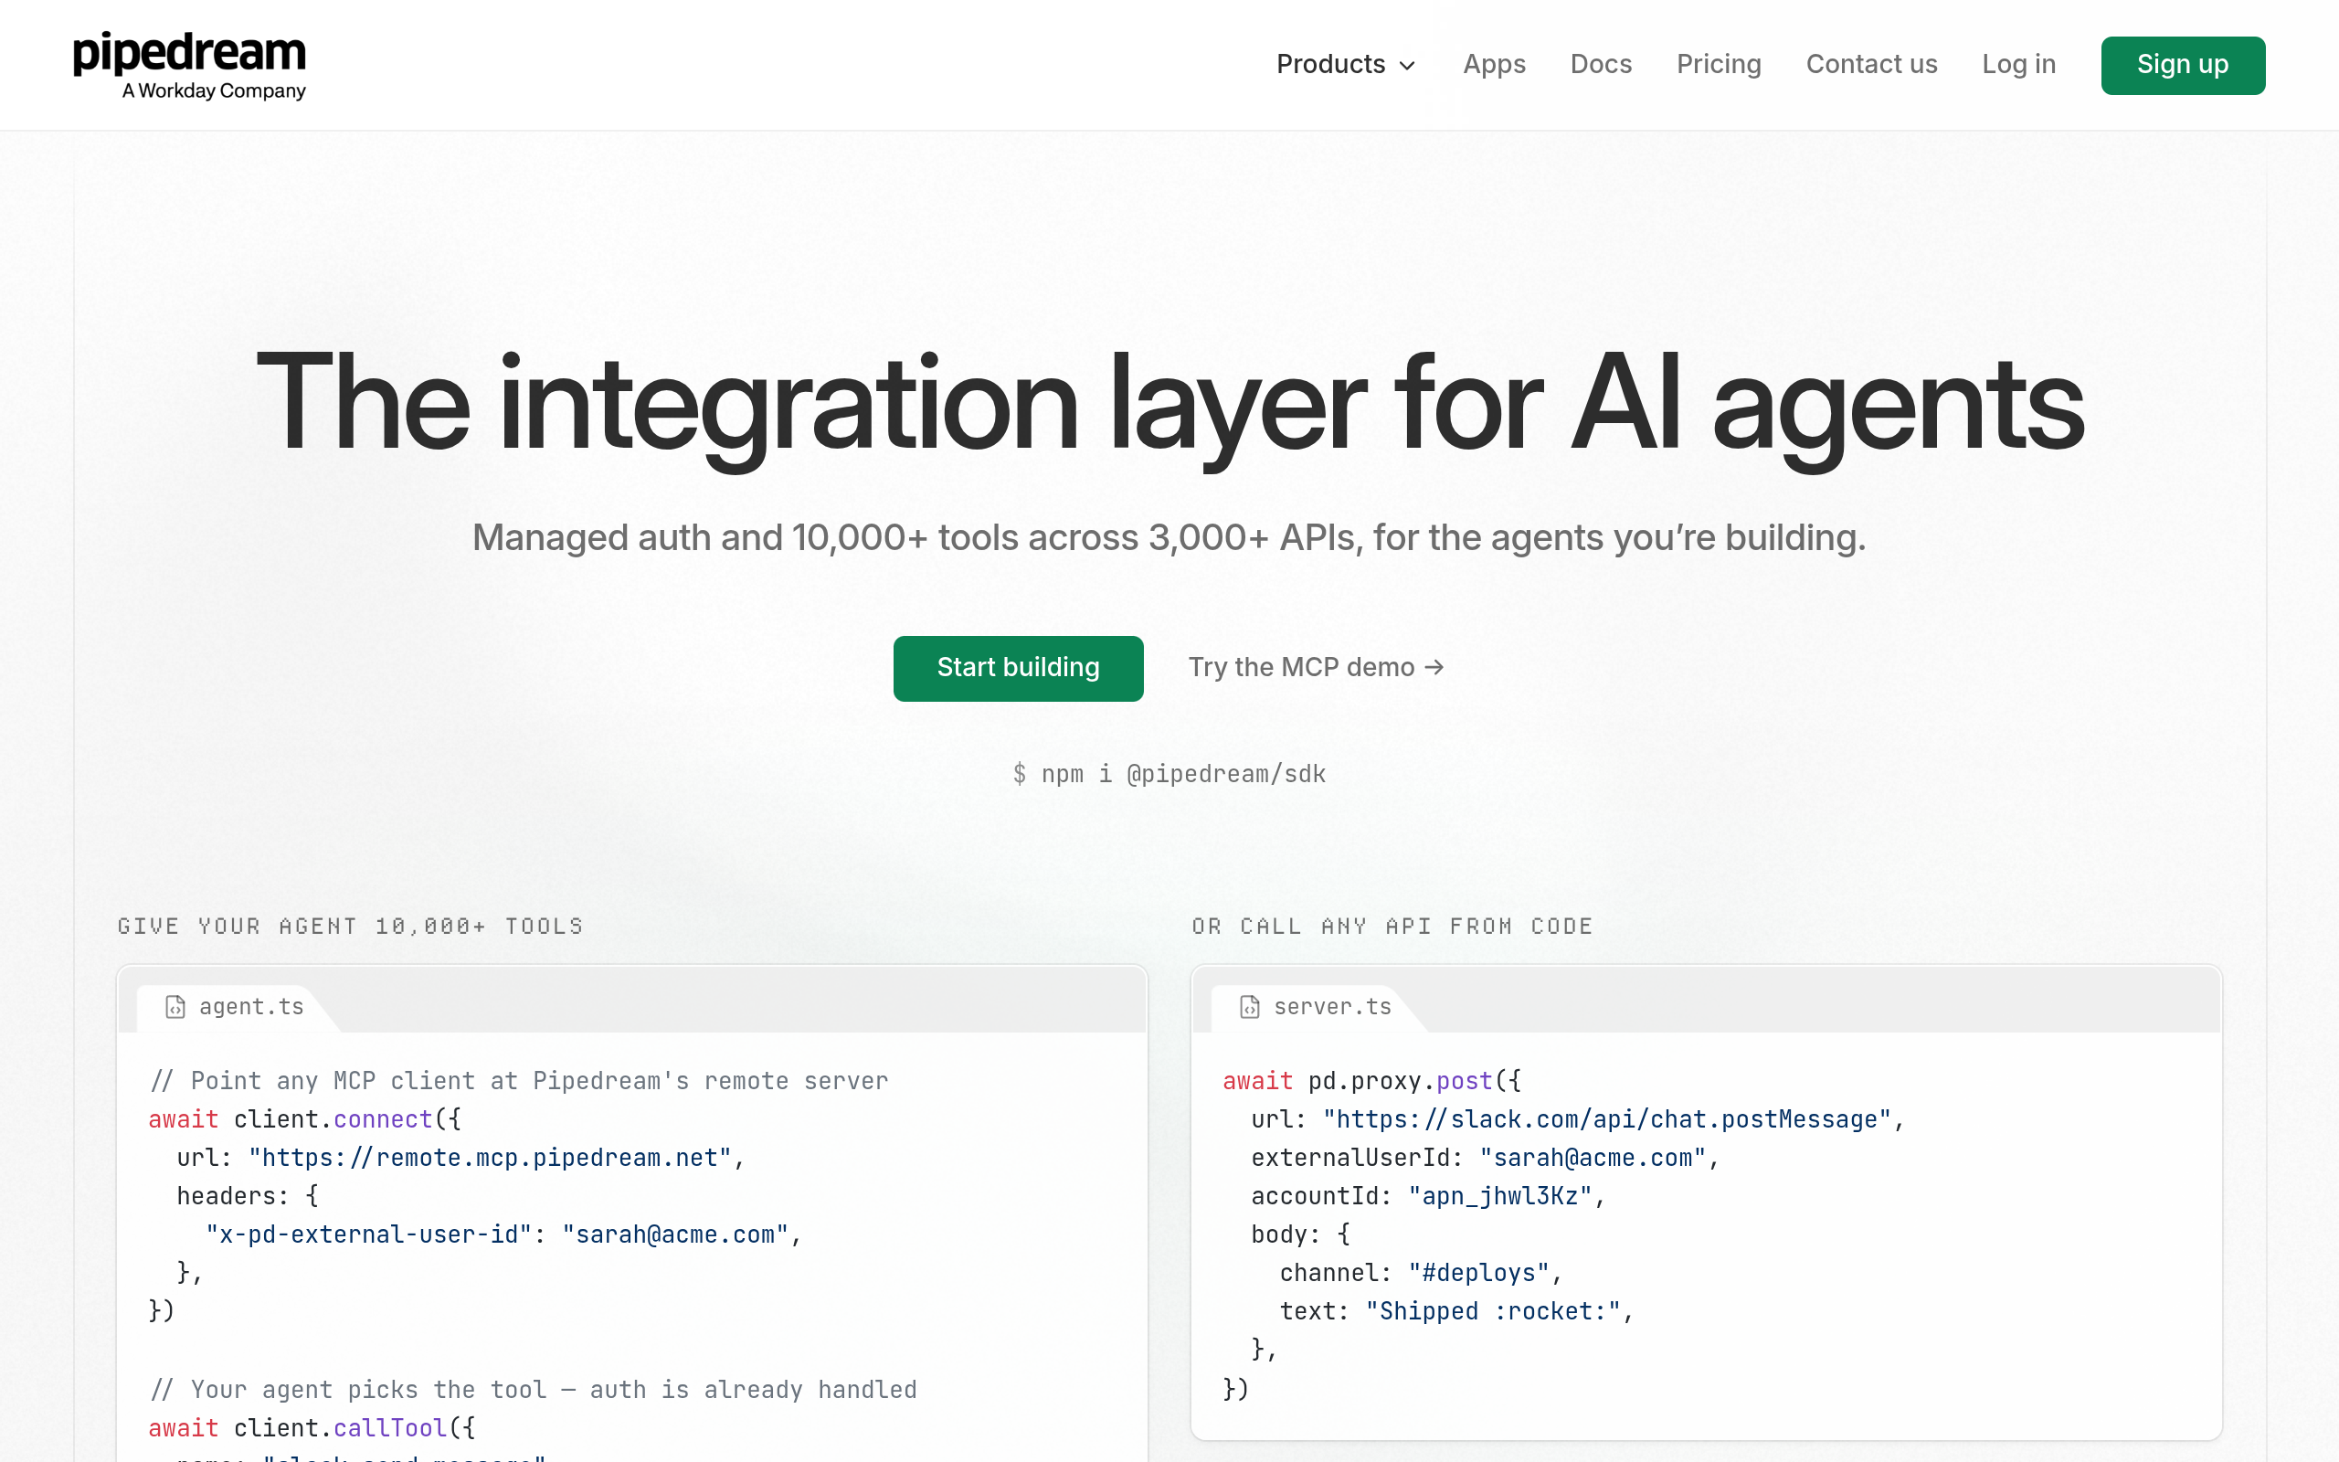Click the A Workday Company tagline
This screenshot has width=2339, height=1462.
pos(214,90)
